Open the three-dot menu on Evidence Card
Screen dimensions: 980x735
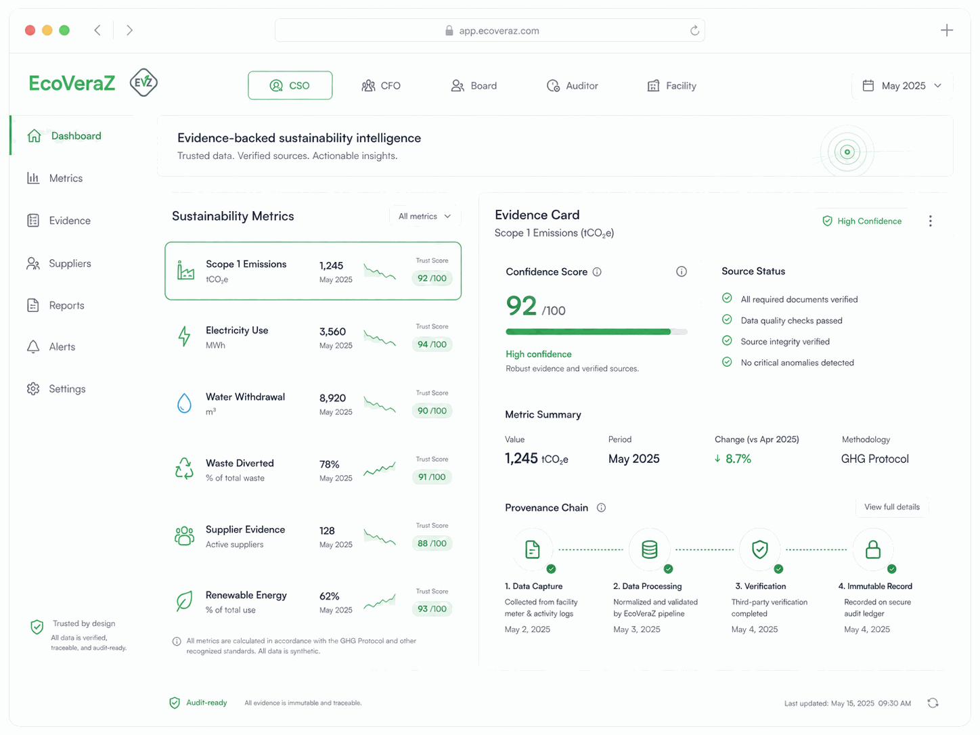tap(931, 221)
